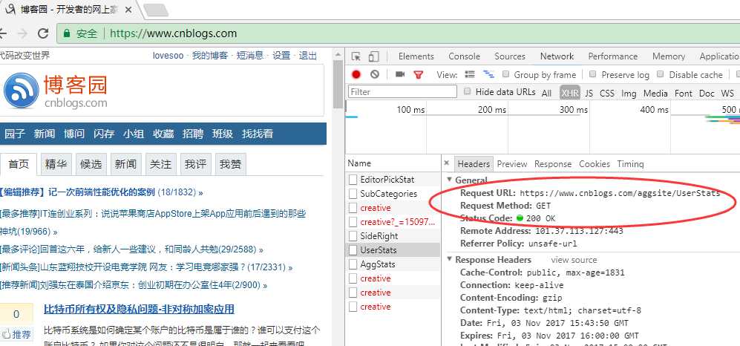Select the Headers tab
The width and height of the screenshot is (740, 346).
(474, 164)
